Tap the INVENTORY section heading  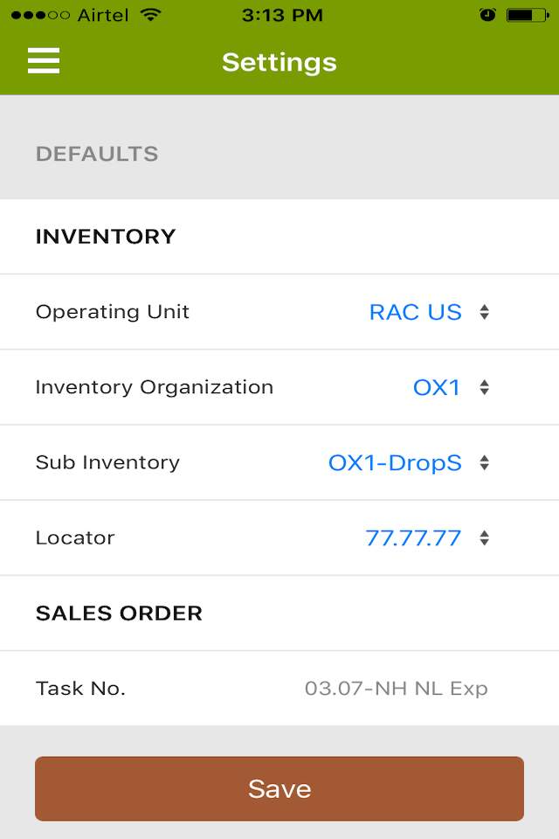coord(105,236)
